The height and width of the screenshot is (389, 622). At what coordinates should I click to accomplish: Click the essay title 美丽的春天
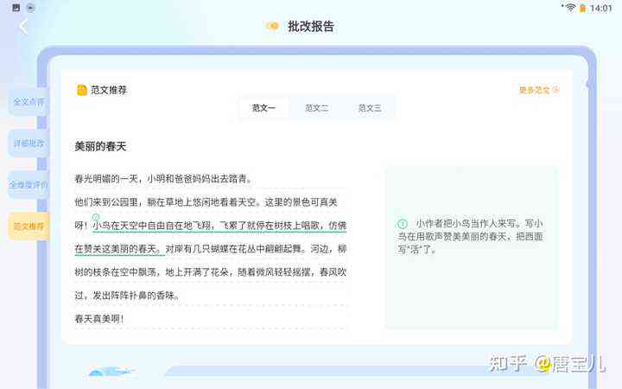pos(100,146)
